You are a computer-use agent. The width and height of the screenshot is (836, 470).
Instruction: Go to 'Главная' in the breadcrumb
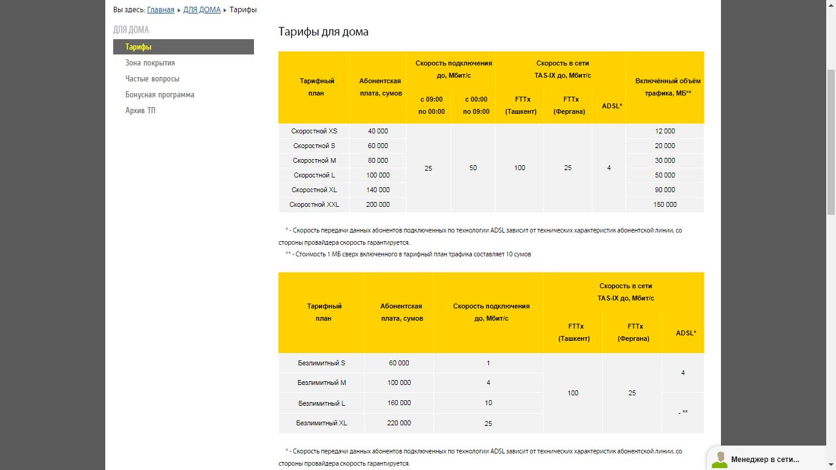(x=160, y=10)
